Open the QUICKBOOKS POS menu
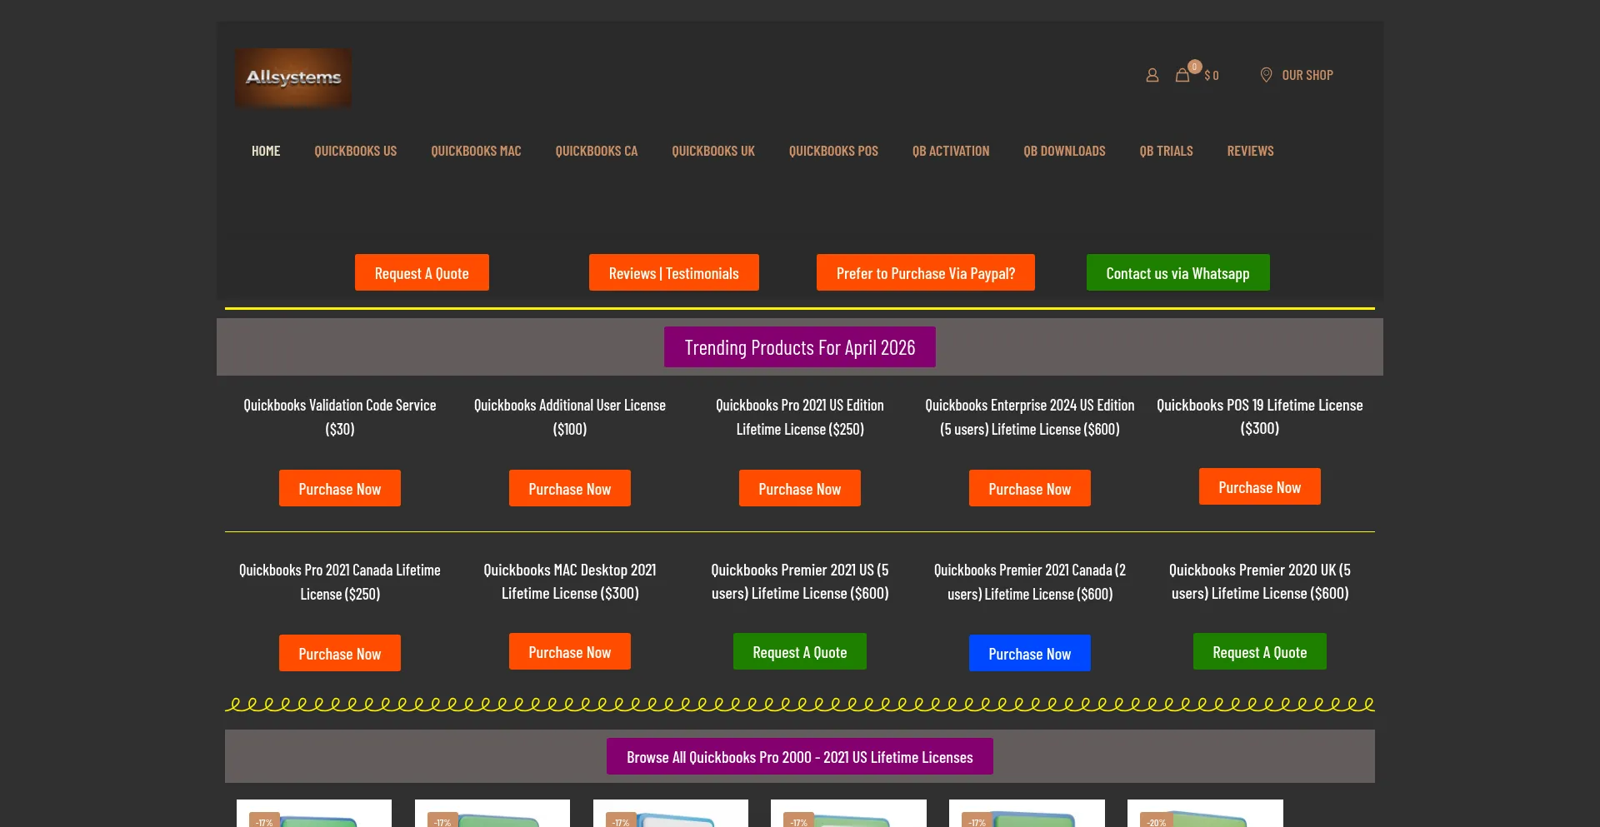This screenshot has height=827, width=1600. pyautogui.click(x=833, y=151)
